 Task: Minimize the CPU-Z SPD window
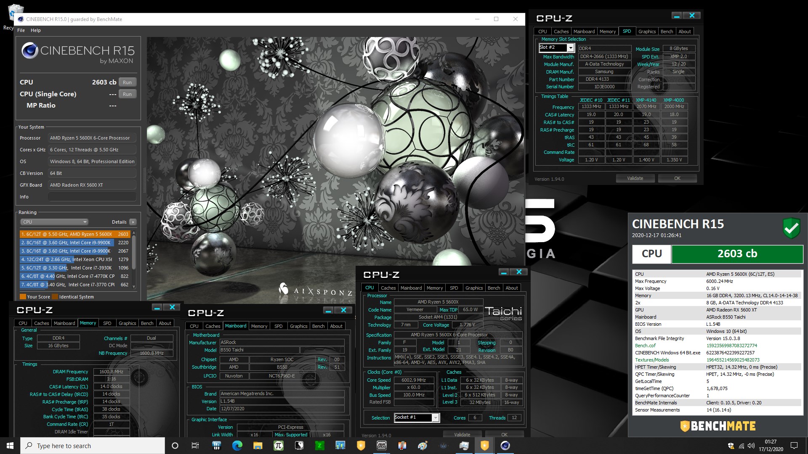click(x=677, y=16)
